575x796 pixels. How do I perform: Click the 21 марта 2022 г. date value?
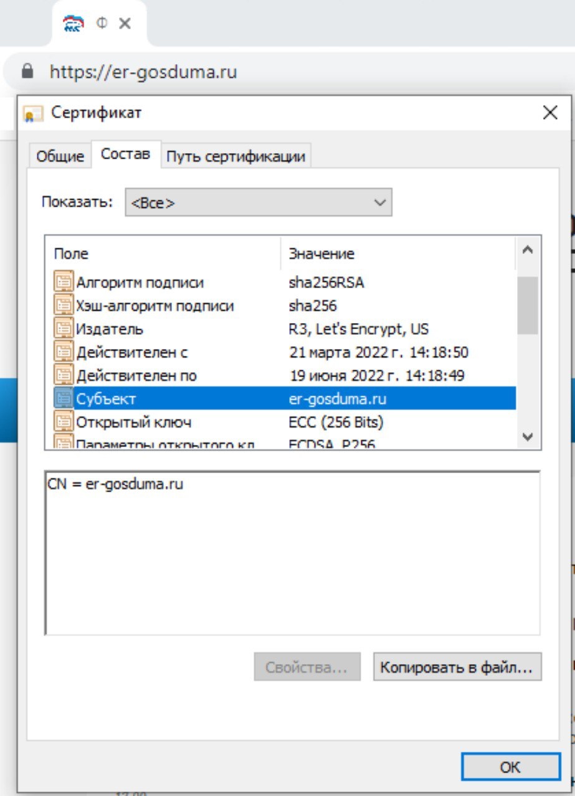click(379, 352)
